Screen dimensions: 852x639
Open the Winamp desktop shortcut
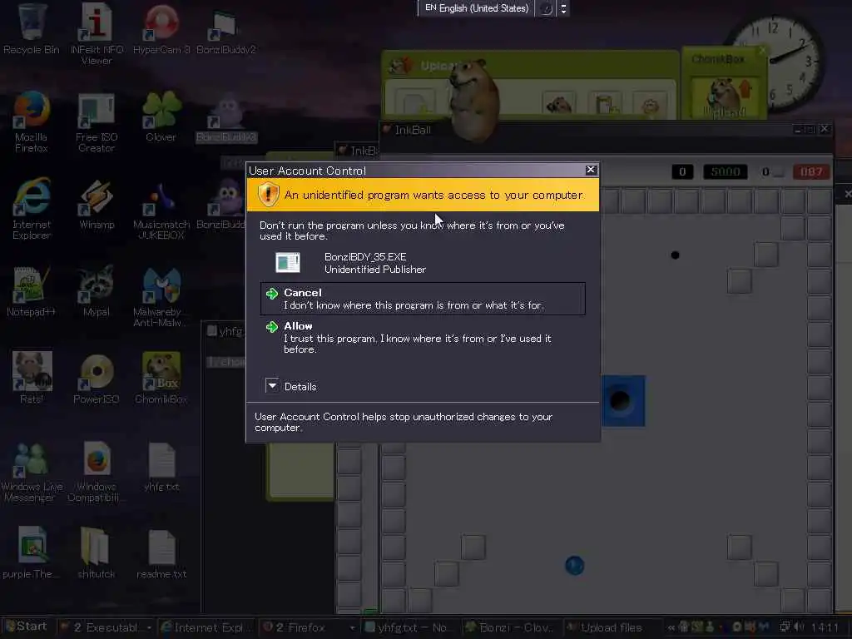[97, 205]
